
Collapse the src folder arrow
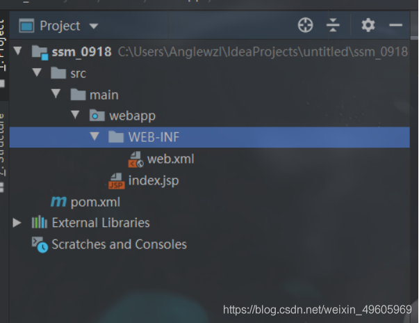click(x=37, y=72)
